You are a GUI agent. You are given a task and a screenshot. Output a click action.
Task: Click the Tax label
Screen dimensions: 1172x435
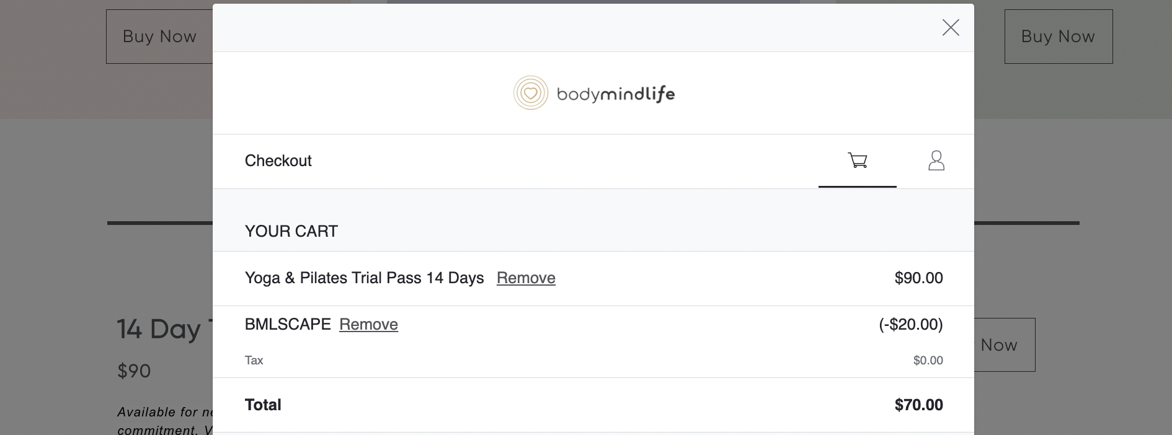[254, 360]
